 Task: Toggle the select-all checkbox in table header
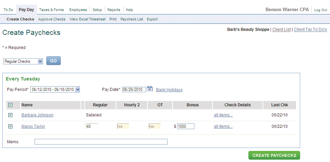(10, 105)
